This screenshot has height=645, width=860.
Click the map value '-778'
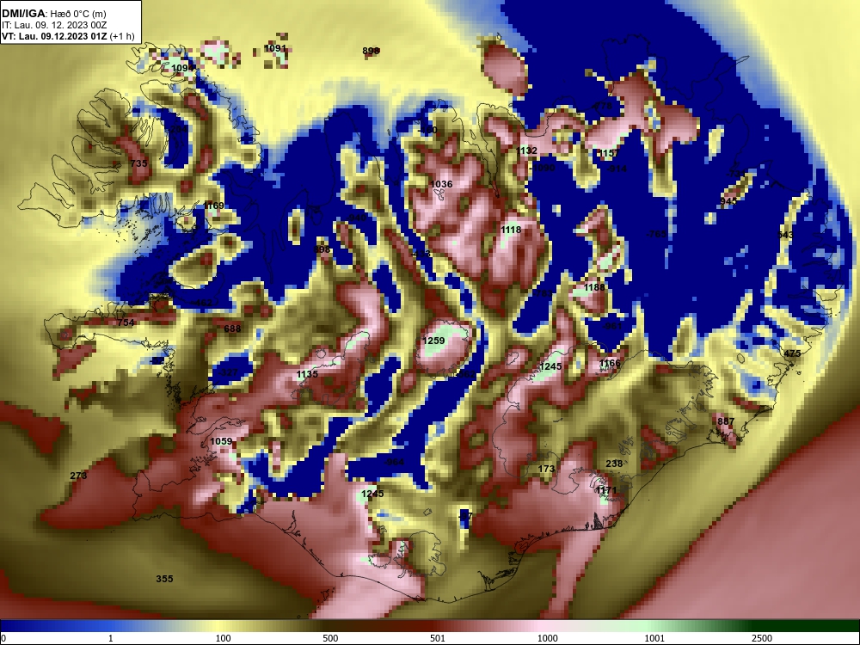click(602, 105)
